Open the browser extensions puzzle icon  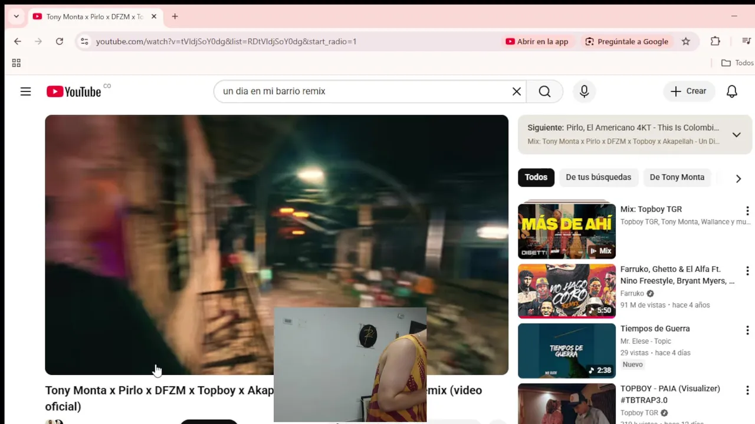coord(715,41)
